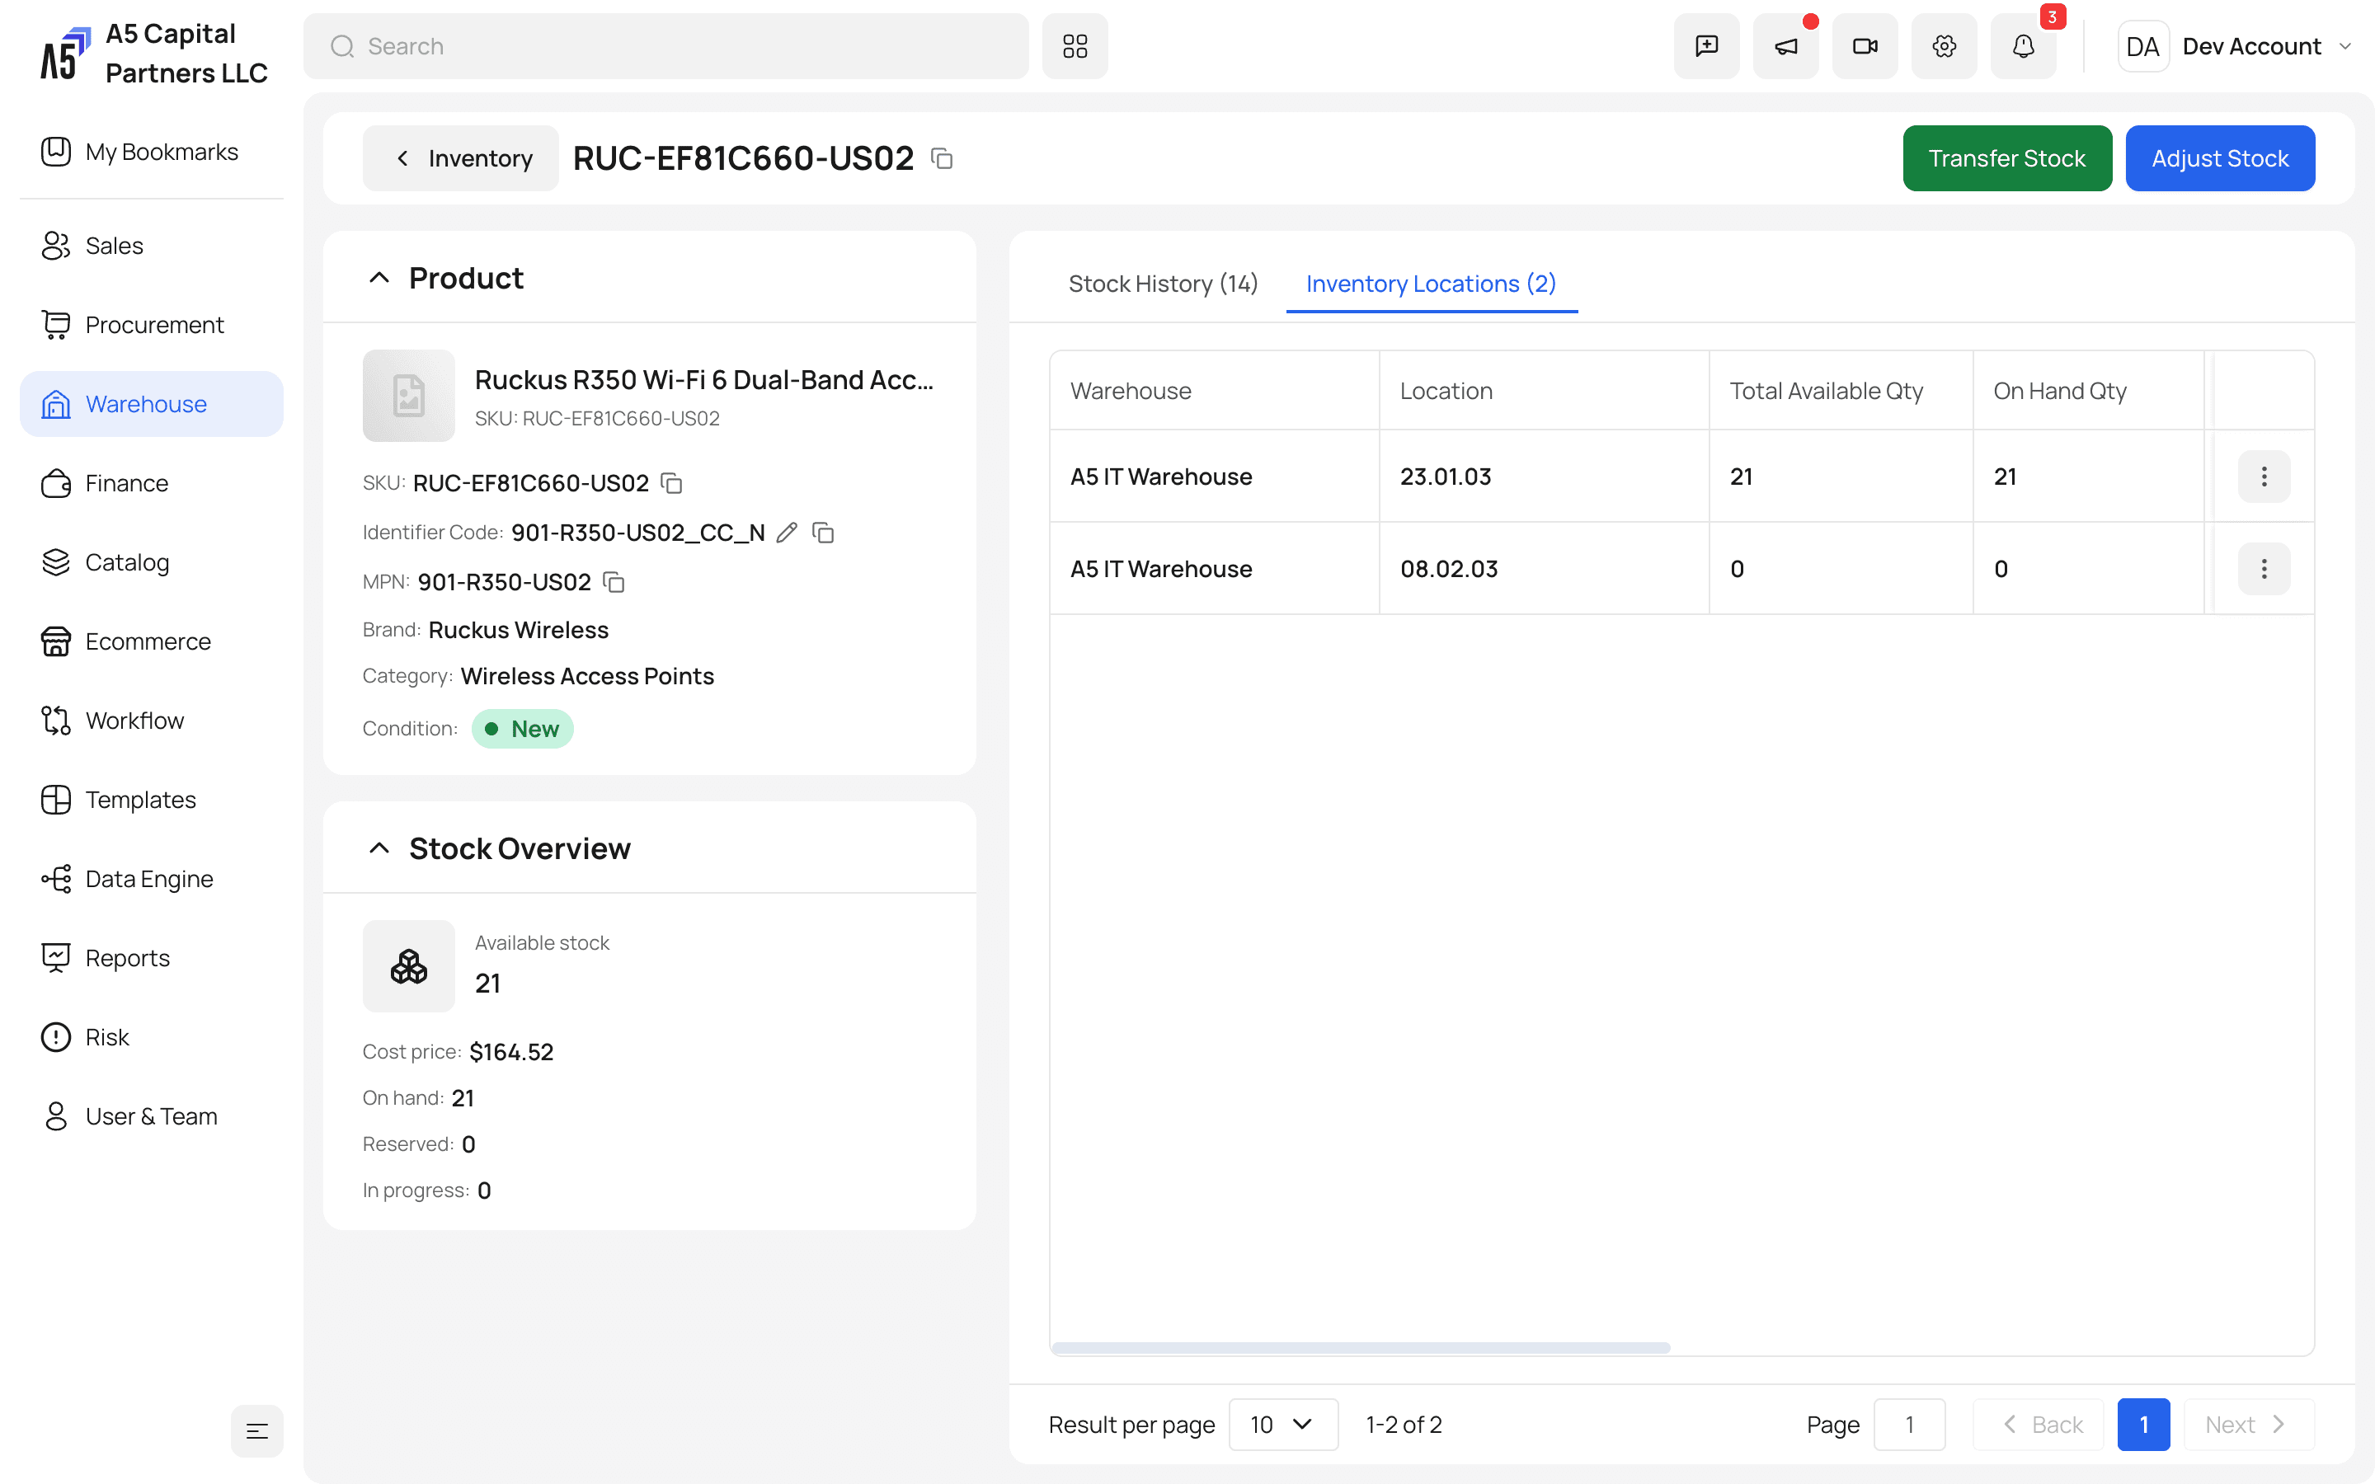The width and height of the screenshot is (2375, 1484).
Task: Open Reports in the sidebar
Action: coord(151,958)
